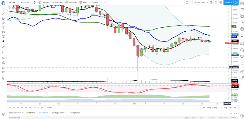This screenshot has height=119, width=245.
Task: Toggle log scale
Action: [x=226, y=107]
